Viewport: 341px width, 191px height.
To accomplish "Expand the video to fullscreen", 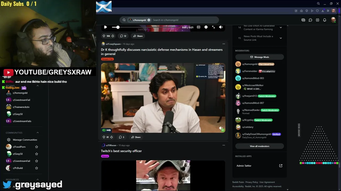I will [x=213, y=27].
